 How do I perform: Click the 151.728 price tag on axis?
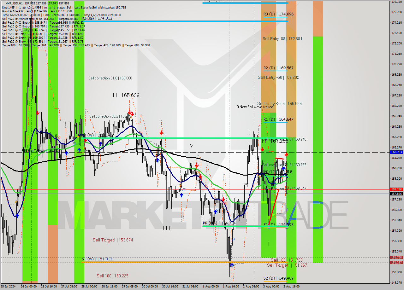[x=396, y=258]
